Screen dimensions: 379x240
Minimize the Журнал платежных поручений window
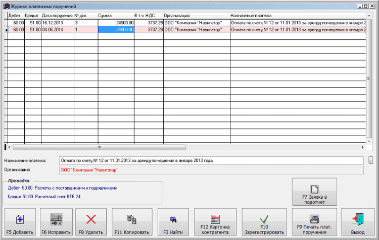pyautogui.click(x=360, y=6)
